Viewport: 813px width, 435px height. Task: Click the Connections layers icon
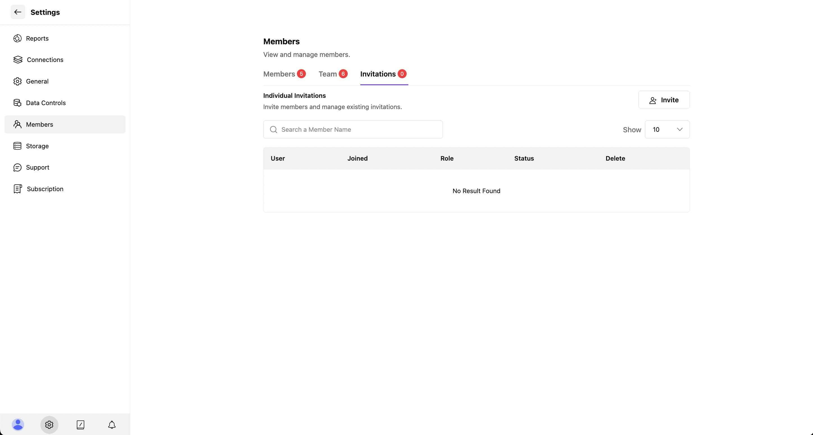[x=18, y=60]
